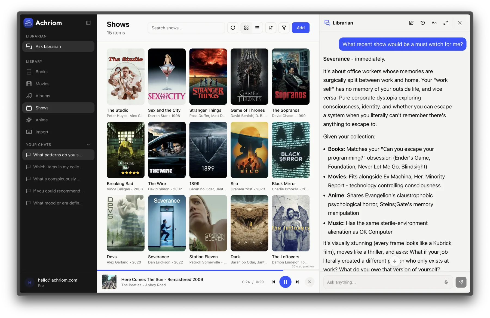This screenshot has width=490, height=318.
Task: Open the filter options
Action: tap(284, 28)
